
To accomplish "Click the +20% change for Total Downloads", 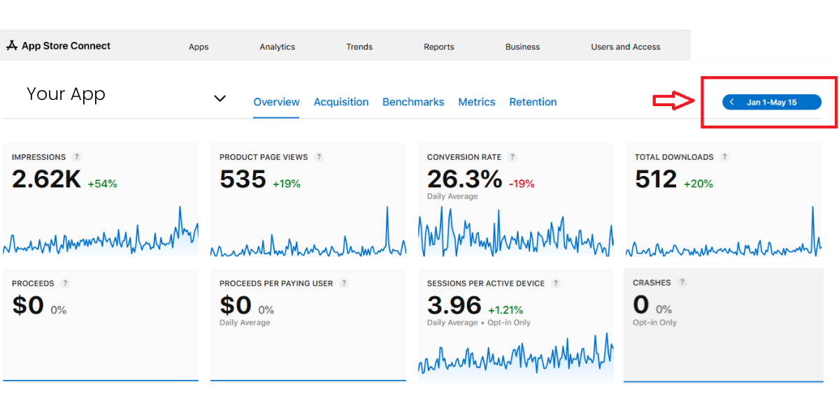I will [x=698, y=184].
